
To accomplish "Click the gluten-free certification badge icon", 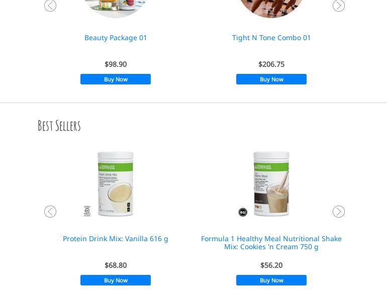I will [x=87, y=211].
